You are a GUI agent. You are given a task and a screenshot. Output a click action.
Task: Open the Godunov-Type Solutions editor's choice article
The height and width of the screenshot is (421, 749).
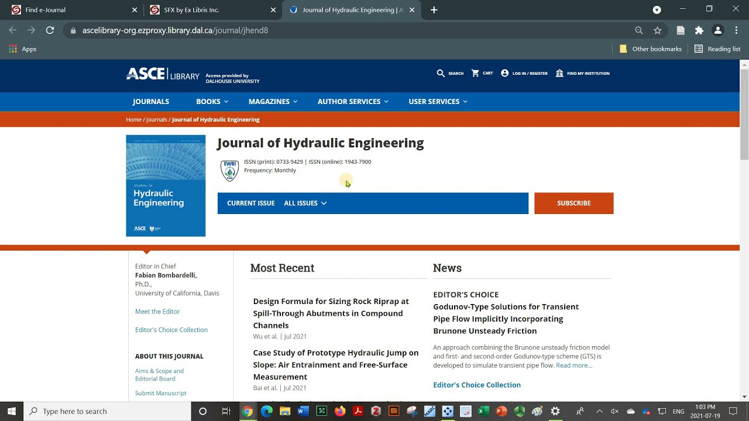coord(506,319)
